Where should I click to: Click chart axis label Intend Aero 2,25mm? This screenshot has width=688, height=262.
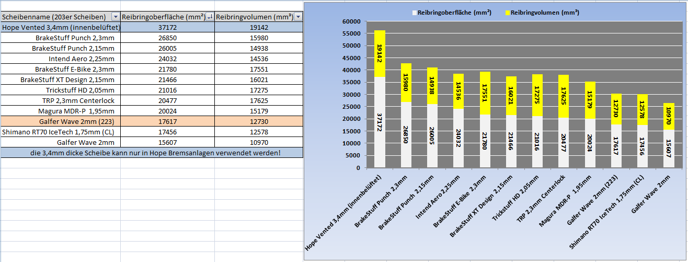(438, 197)
